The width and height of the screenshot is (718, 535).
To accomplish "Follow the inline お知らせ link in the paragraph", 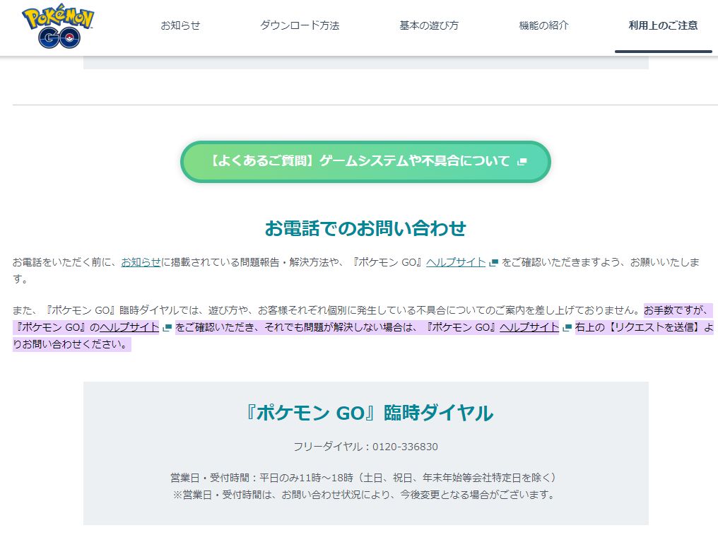I will pyautogui.click(x=141, y=262).
